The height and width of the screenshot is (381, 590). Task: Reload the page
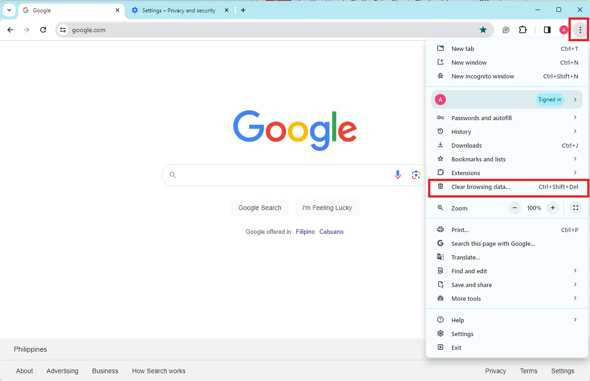click(43, 30)
